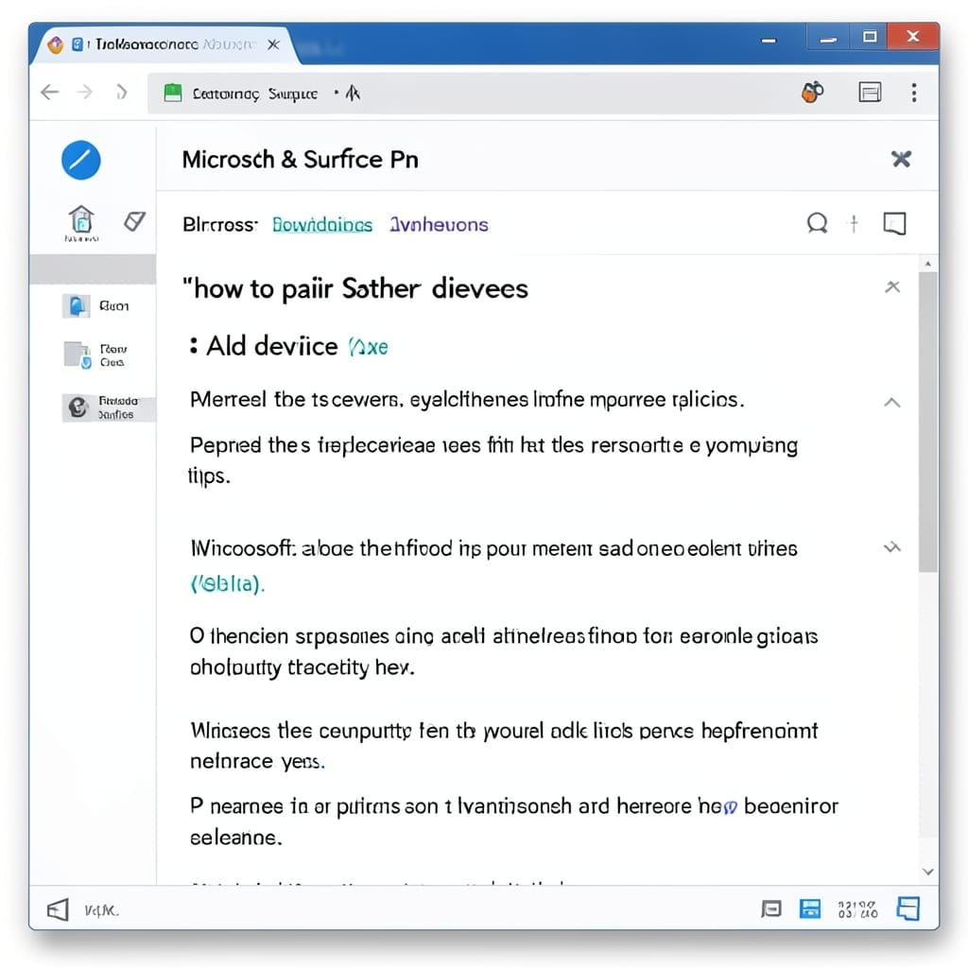Click the blue circular pen icon
Image resolution: width=968 pixels, height=968 pixels.
tap(81, 161)
